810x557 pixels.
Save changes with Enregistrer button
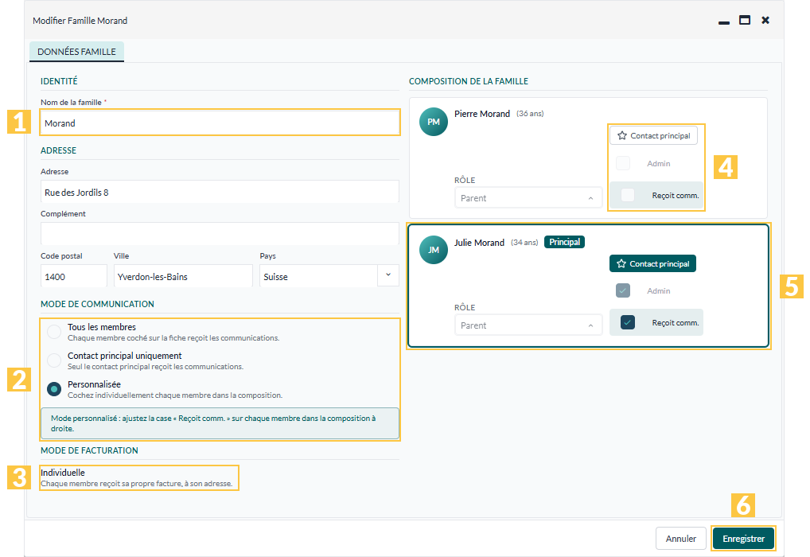click(743, 539)
